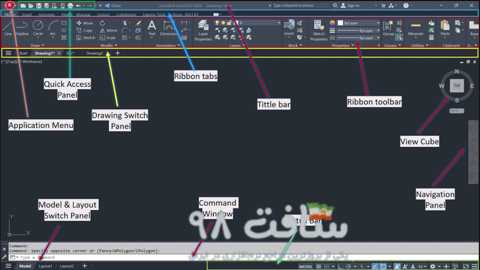The image size is (480, 270).
Task: Click the Stretch button
Action: [86, 37]
